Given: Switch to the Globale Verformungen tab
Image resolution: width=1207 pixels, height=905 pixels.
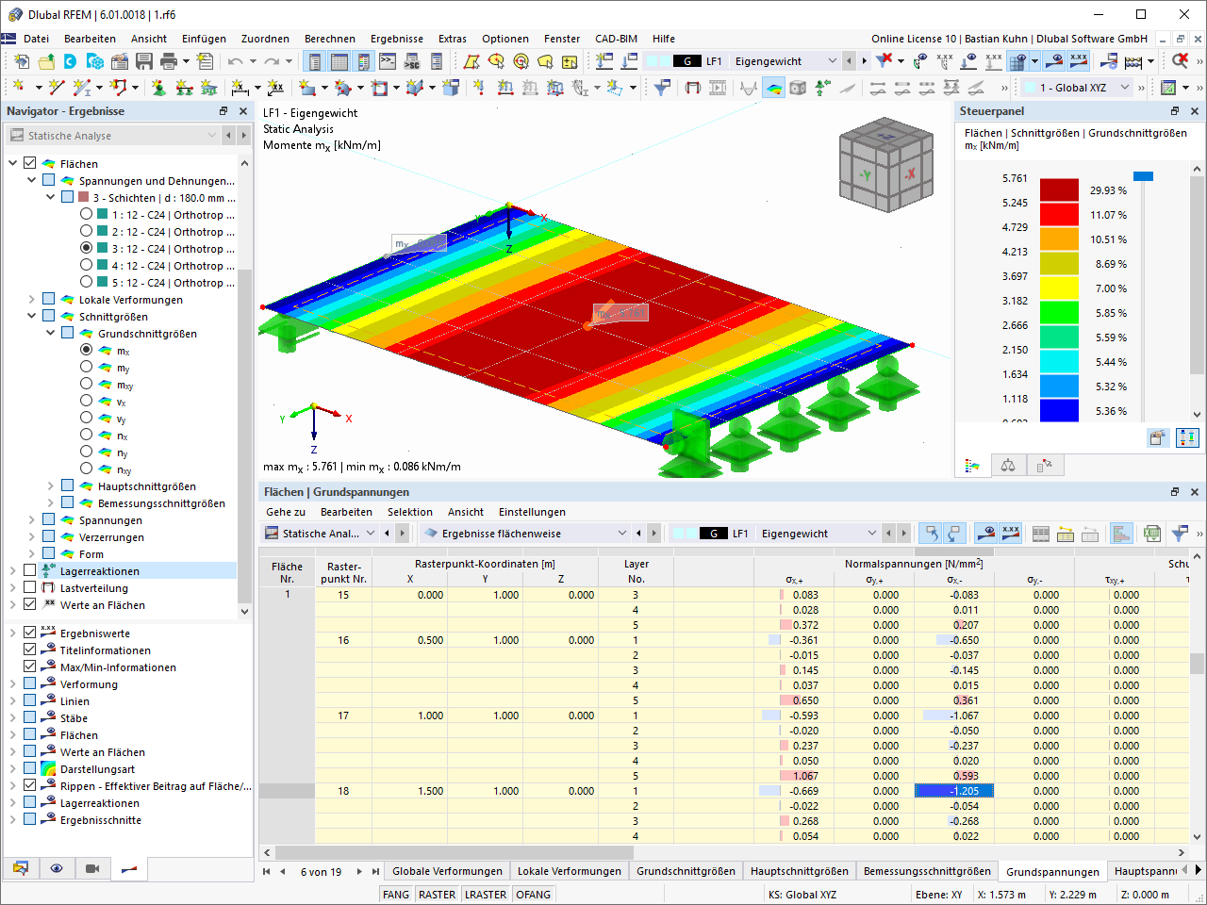Looking at the screenshot, I should coord(447,871).
